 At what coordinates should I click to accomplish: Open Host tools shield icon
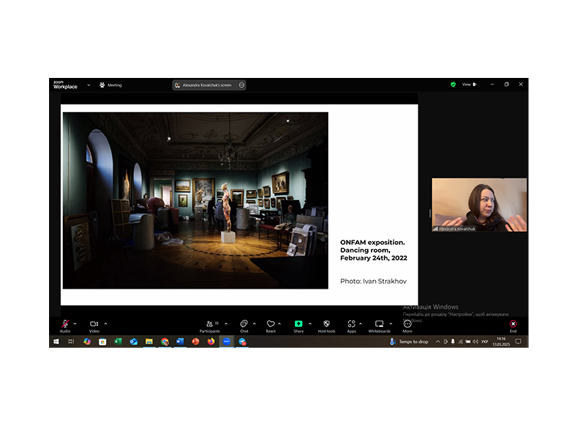[x=326, y=324]
